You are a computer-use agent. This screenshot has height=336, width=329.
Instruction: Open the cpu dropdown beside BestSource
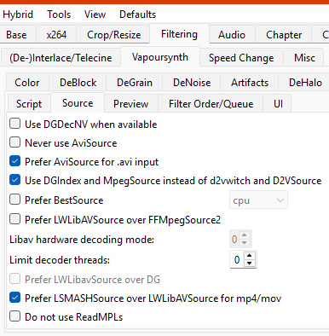click(x=258, y=200)
